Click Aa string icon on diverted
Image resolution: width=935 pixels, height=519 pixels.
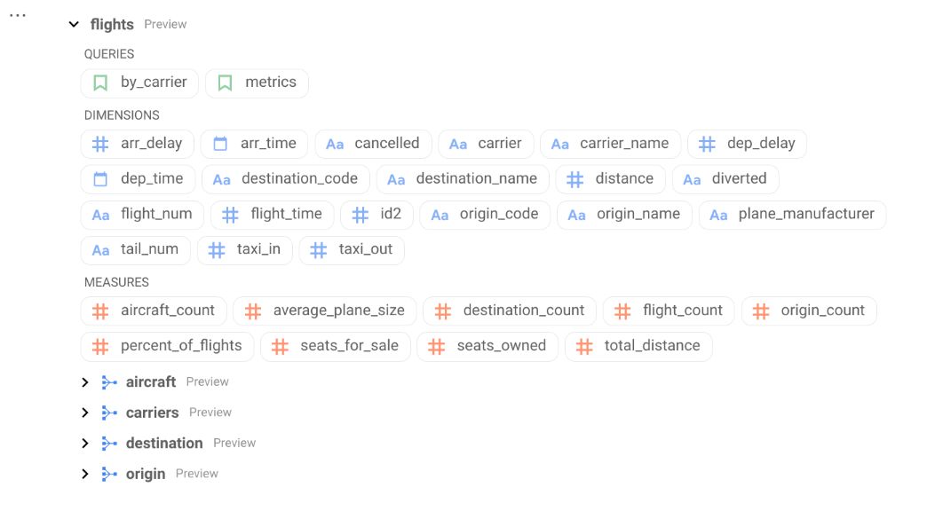tap(692, 179)
